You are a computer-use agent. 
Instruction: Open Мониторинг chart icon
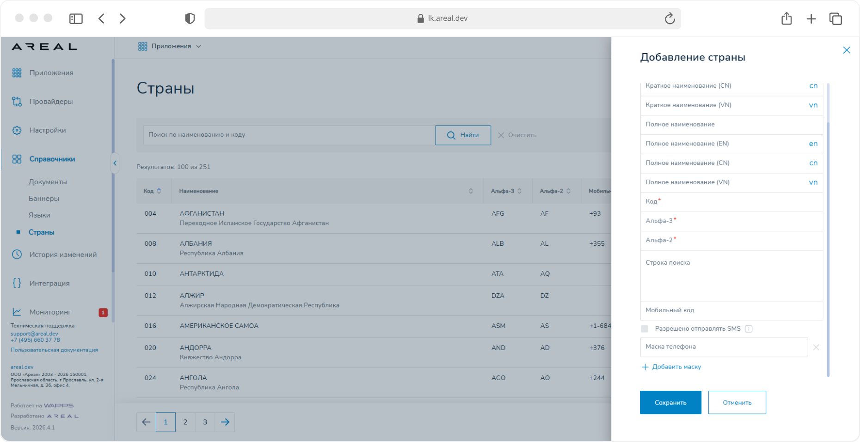tap(17, 312)
